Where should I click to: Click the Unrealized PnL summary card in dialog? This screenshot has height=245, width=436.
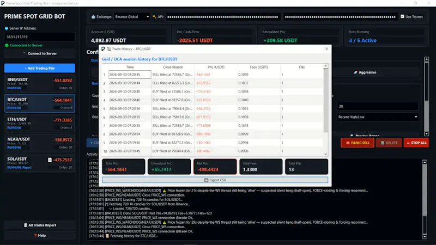click(169, 167)
